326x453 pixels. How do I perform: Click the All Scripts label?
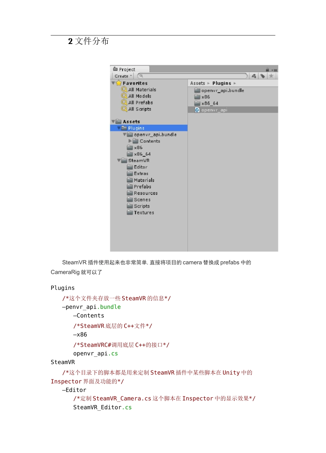tap(140, 109)
